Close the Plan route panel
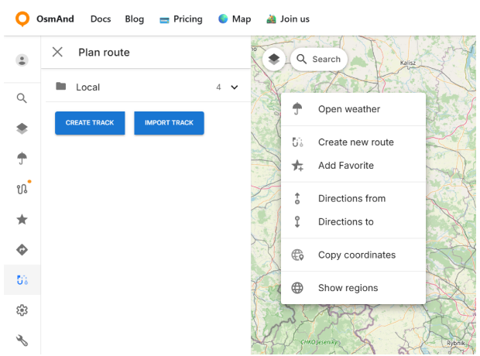 [x=57, y=52]
